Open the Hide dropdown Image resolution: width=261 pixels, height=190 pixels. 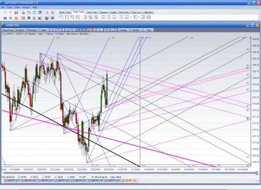(45, 30)
